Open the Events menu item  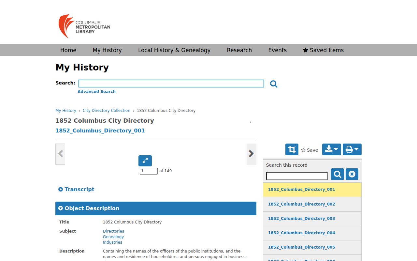278,50
